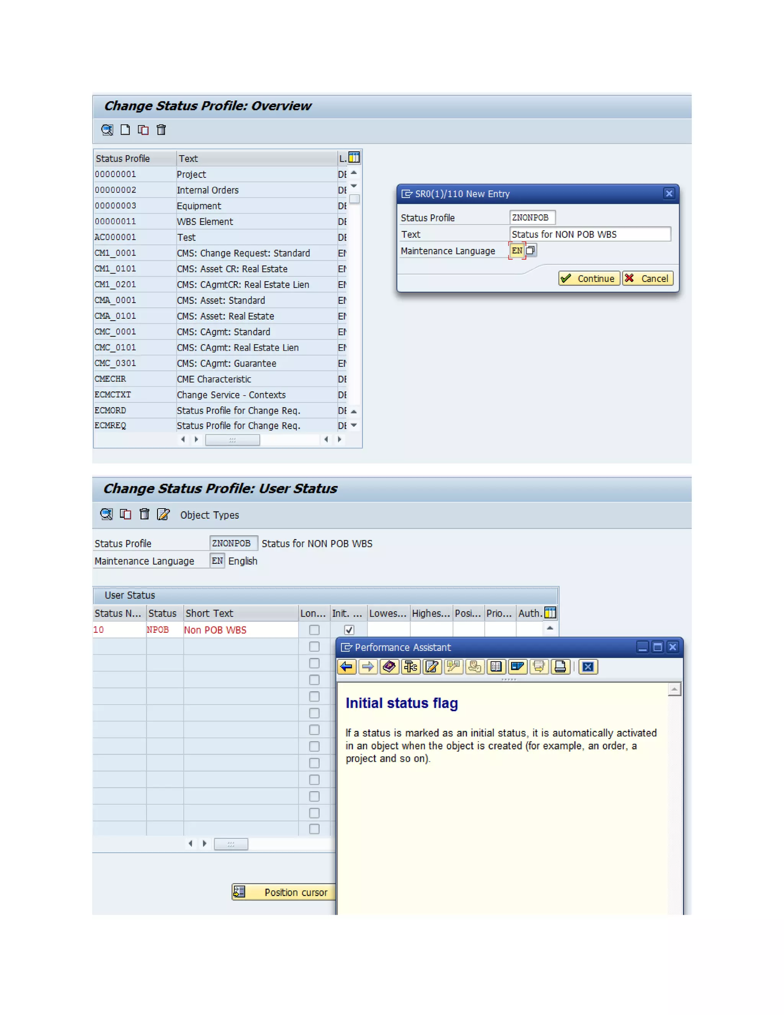
Task: Open column settings icon in User Status table
Action: 550,612
